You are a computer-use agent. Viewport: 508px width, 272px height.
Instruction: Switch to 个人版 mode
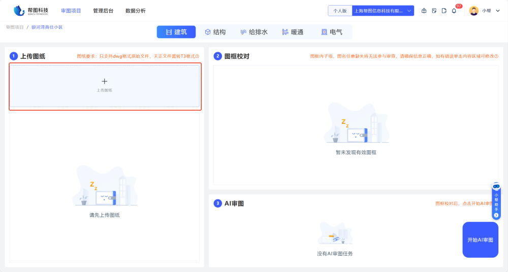[x=340, y=11]
